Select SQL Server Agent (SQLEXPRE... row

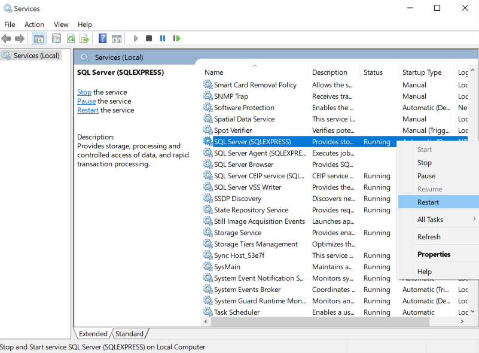(300, 153)
